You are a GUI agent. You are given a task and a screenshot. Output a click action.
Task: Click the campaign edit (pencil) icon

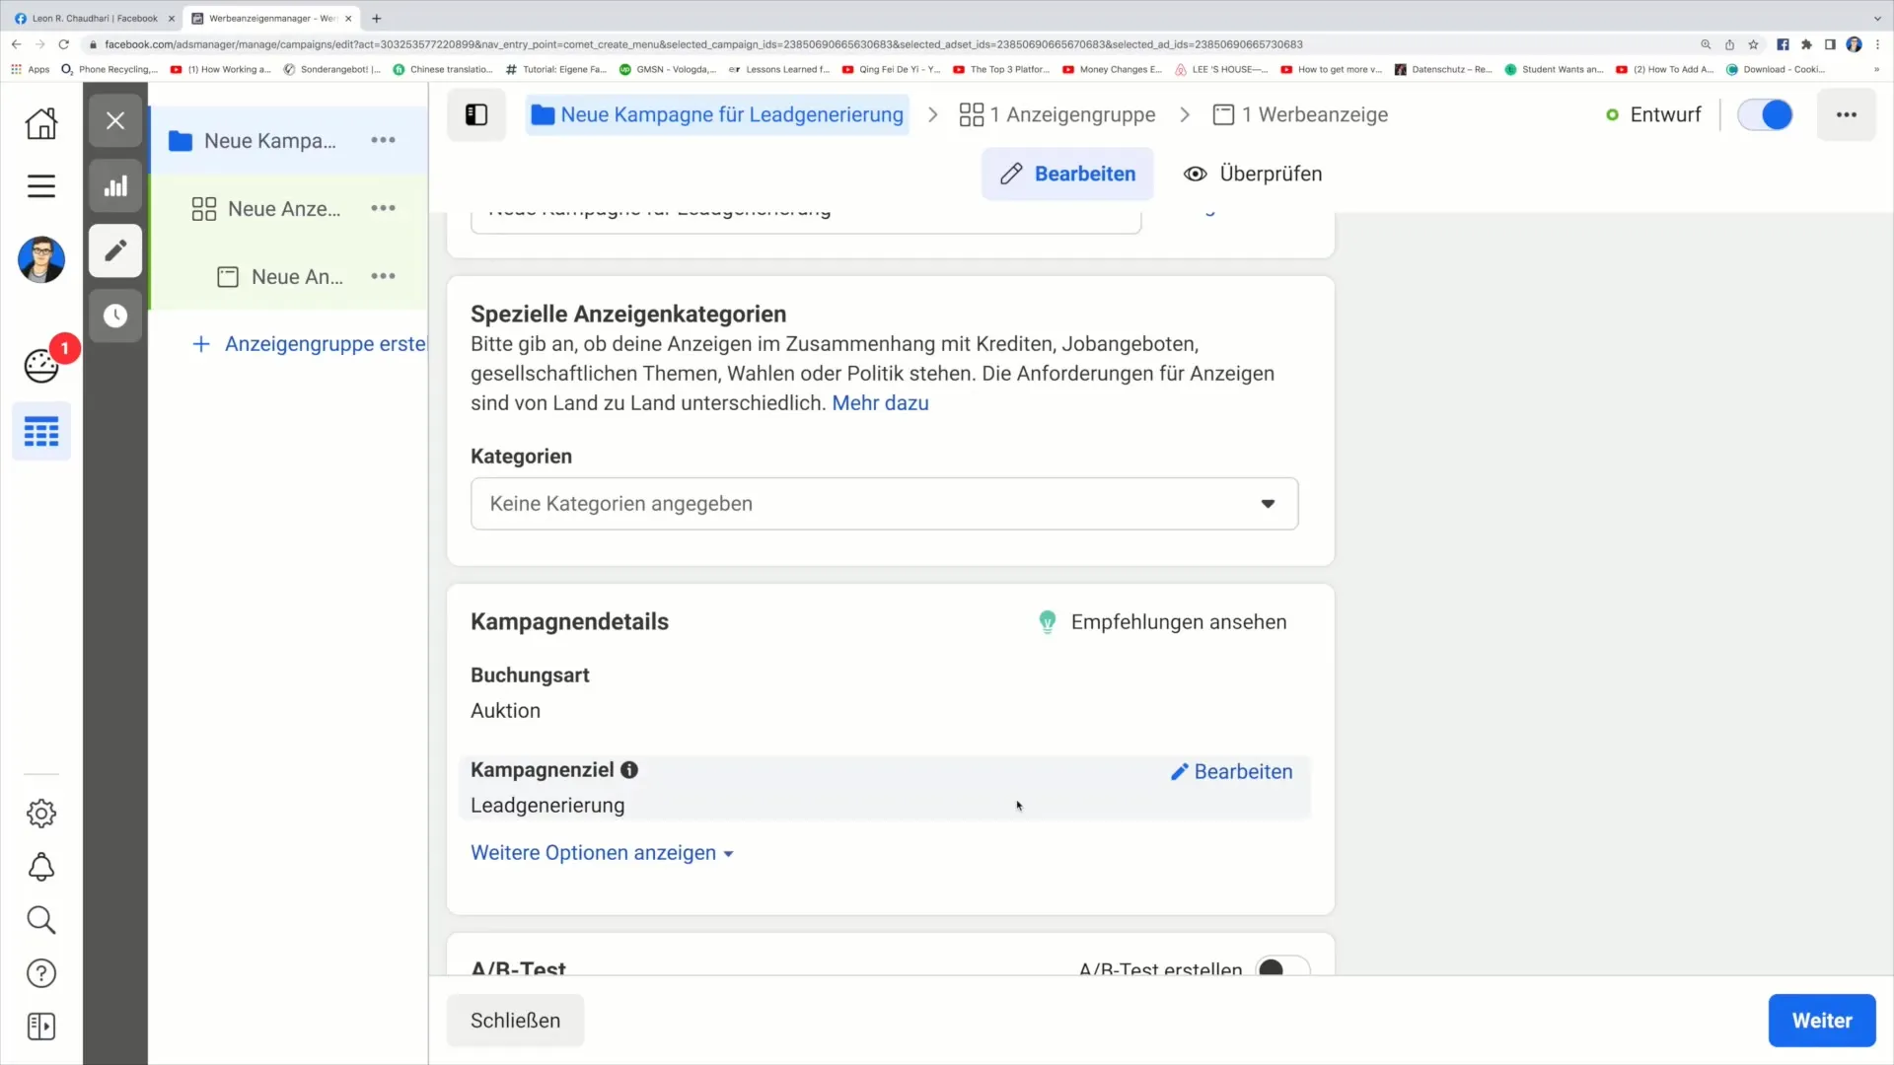pos(114,251)
